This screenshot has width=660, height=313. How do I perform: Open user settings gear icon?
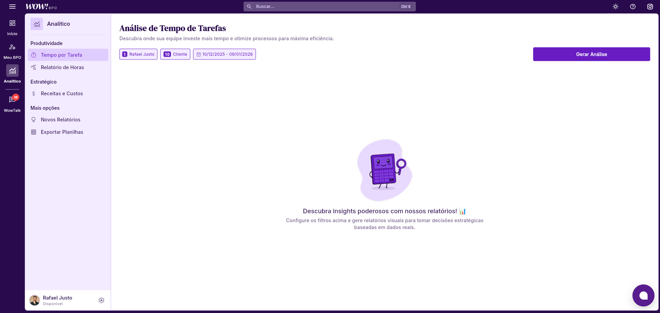tap(101, 300)
